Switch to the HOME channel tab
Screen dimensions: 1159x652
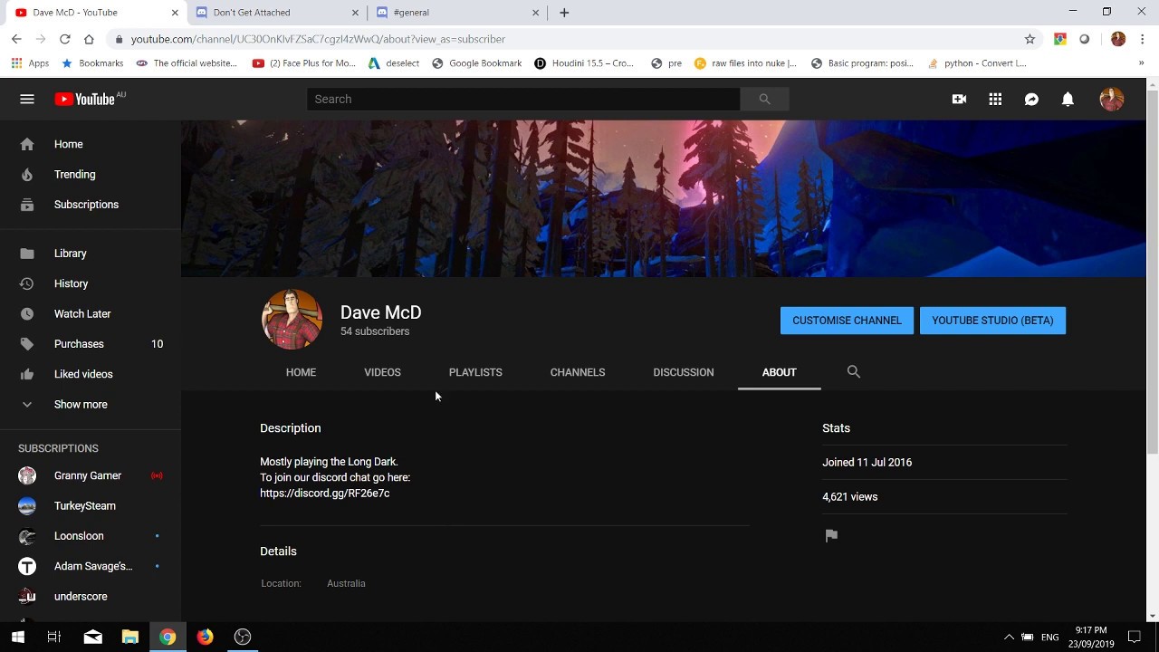tap(301, 372)
